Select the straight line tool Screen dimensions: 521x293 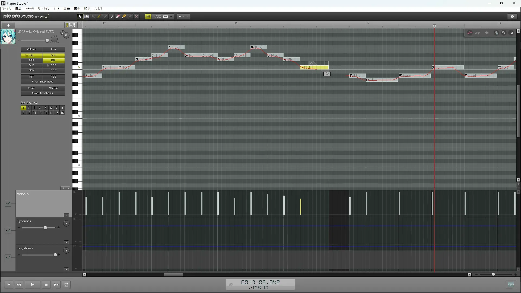pos(105,17)
